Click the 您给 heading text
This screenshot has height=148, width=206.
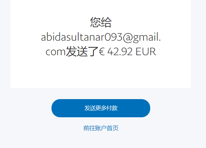tap(101, 22)
